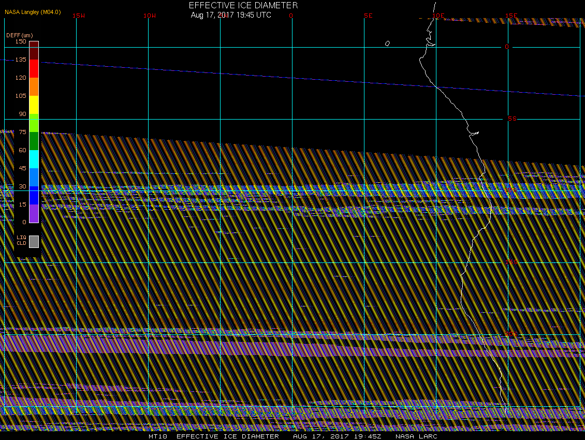
Task: Select the purple color bar segment
Action: coord(34,213)
